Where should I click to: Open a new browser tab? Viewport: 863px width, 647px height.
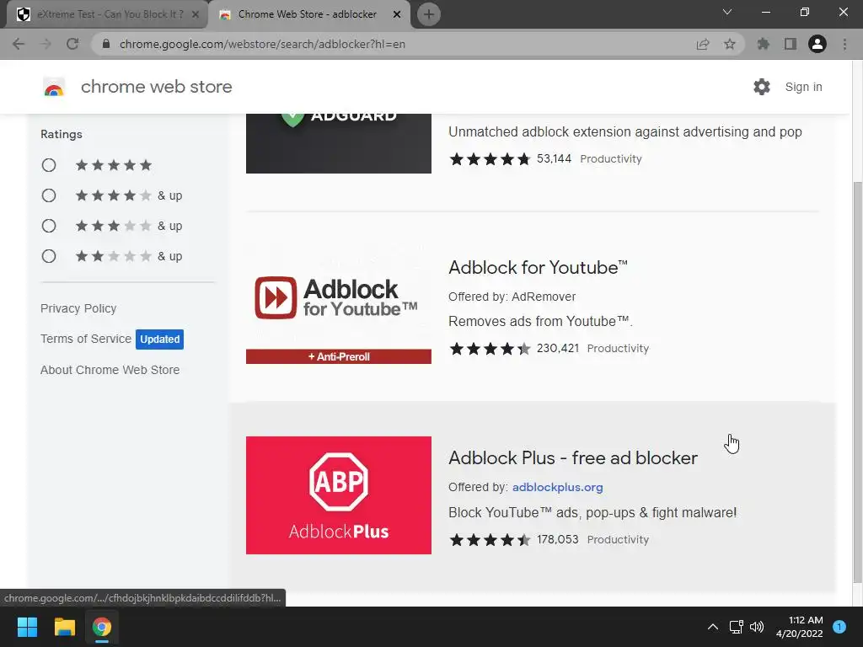pyautogui.click(x=429, y=14)
